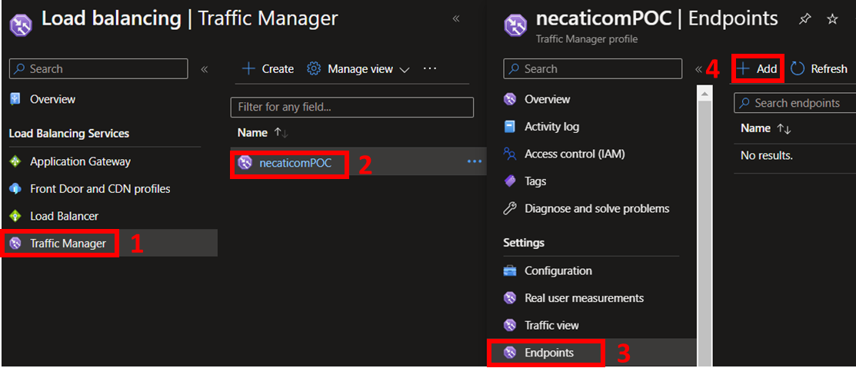Click the Settings section heading

[x=524, y=242]
